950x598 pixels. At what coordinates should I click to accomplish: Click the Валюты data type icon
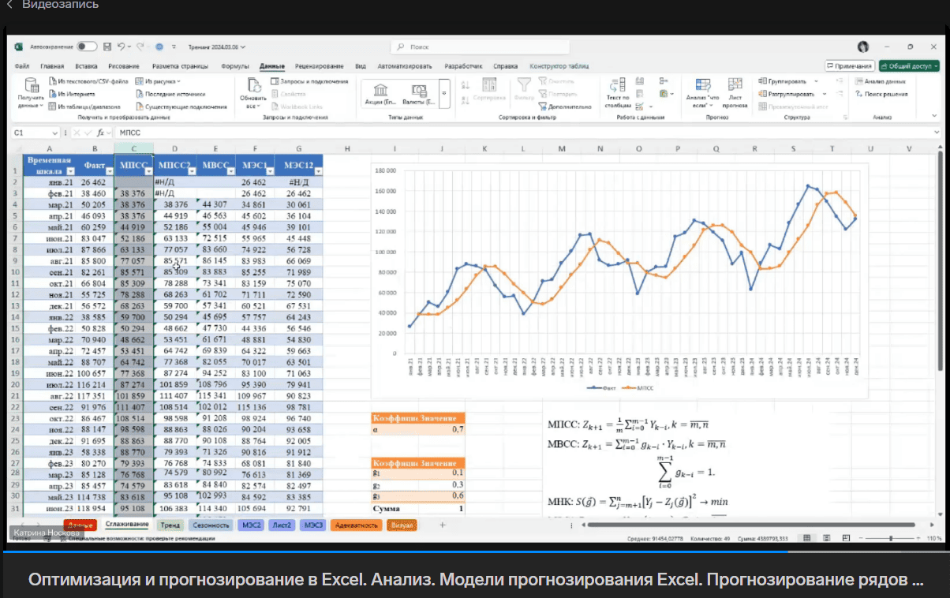(x=418, y=91)
